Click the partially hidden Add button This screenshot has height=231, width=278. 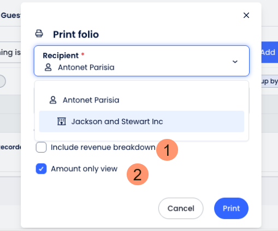tap(270, 52)
